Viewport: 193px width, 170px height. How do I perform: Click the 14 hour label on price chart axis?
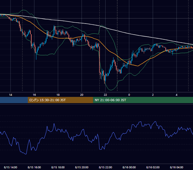tap(11, 95)
